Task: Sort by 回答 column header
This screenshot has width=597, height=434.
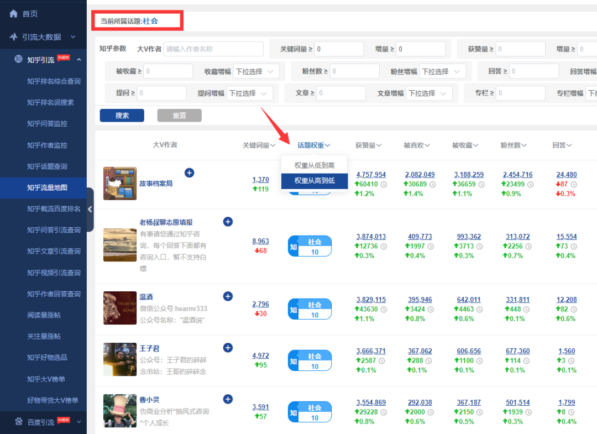Action: point(562,145)
